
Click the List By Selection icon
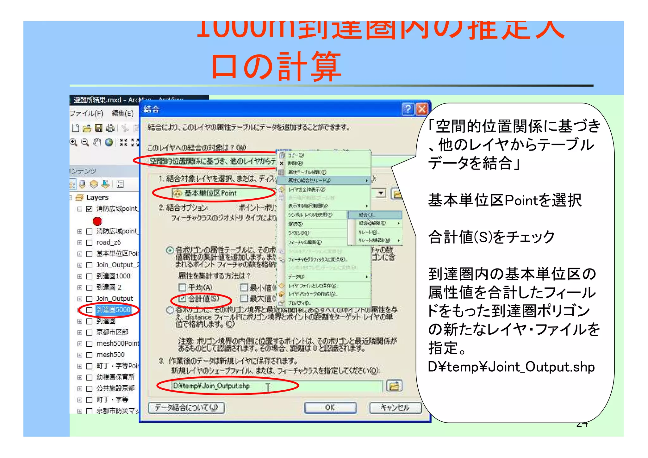click(105, 184)
